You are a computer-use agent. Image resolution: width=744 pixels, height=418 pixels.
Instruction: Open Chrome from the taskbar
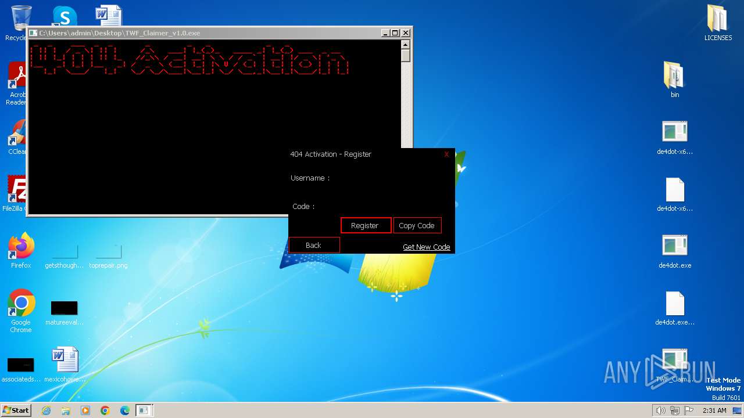[105, 410]
